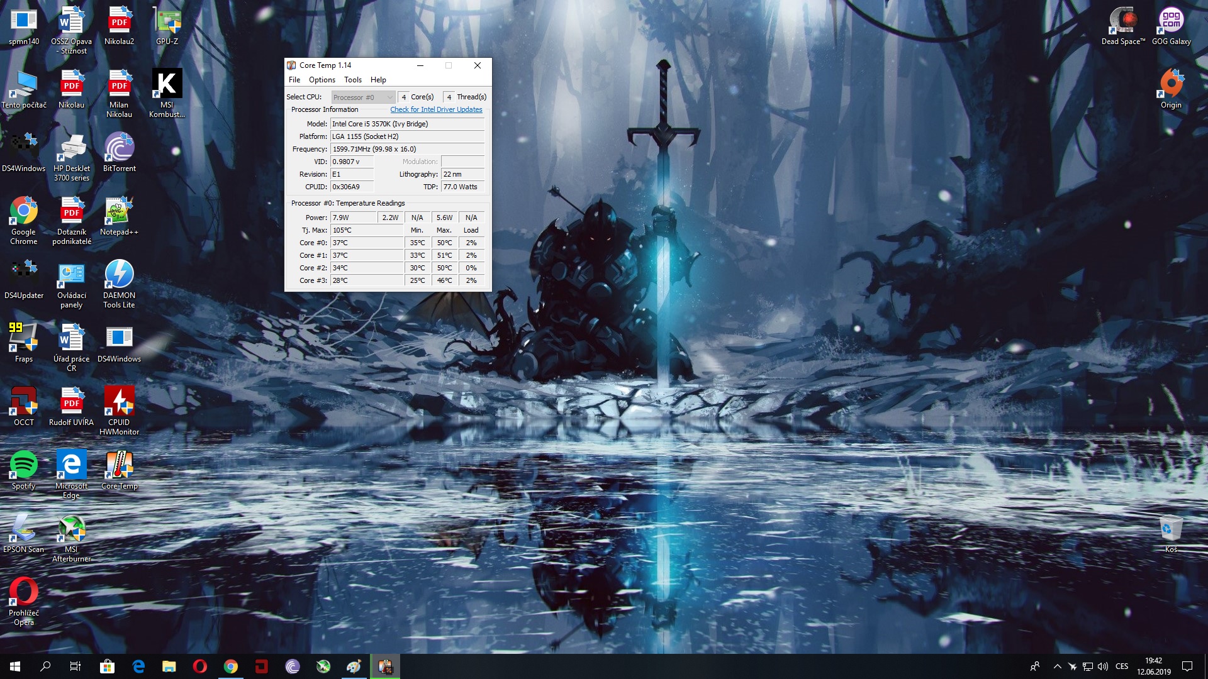Open the volume control in tray
The width and height of the screenshot is (1208, 679).
point(1103,666)
